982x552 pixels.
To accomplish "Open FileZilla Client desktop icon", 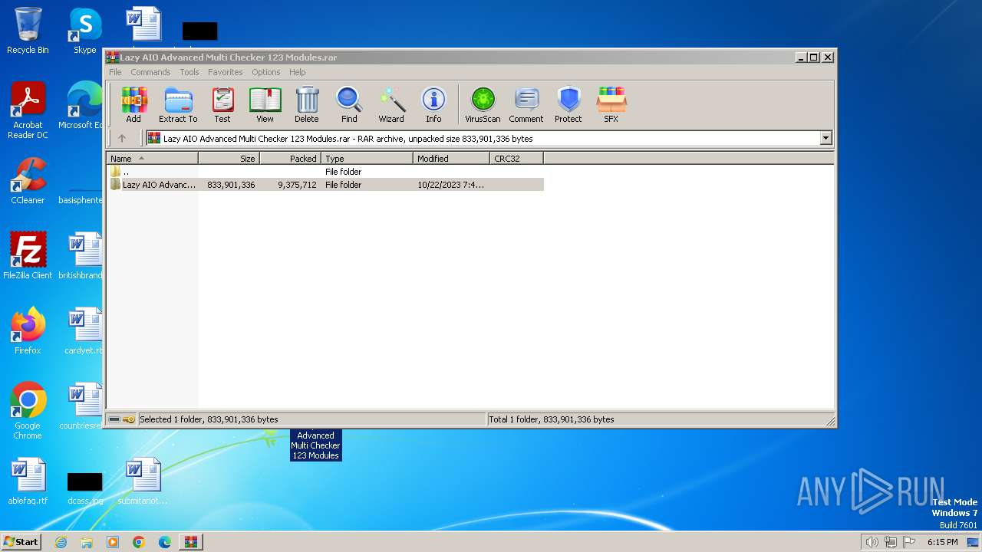I will (x=28, y=256).
